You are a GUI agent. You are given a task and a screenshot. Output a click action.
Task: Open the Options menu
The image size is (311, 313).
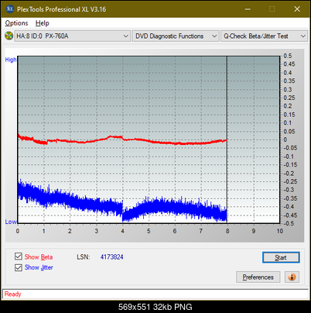pos(16,23)
